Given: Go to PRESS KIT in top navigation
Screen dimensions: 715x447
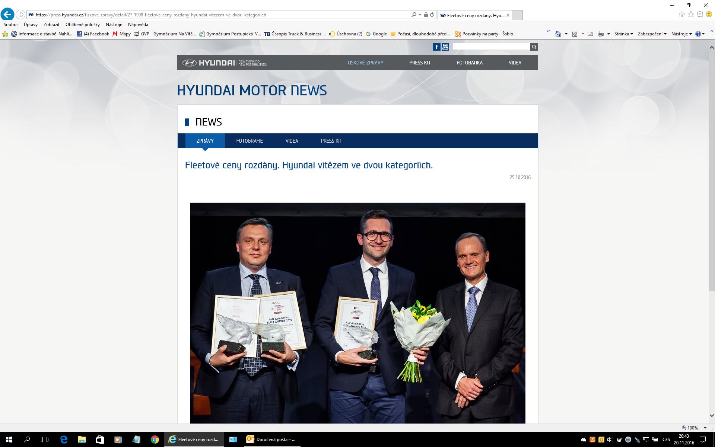Looking at the screenshot, I should [x=420, y=63].
